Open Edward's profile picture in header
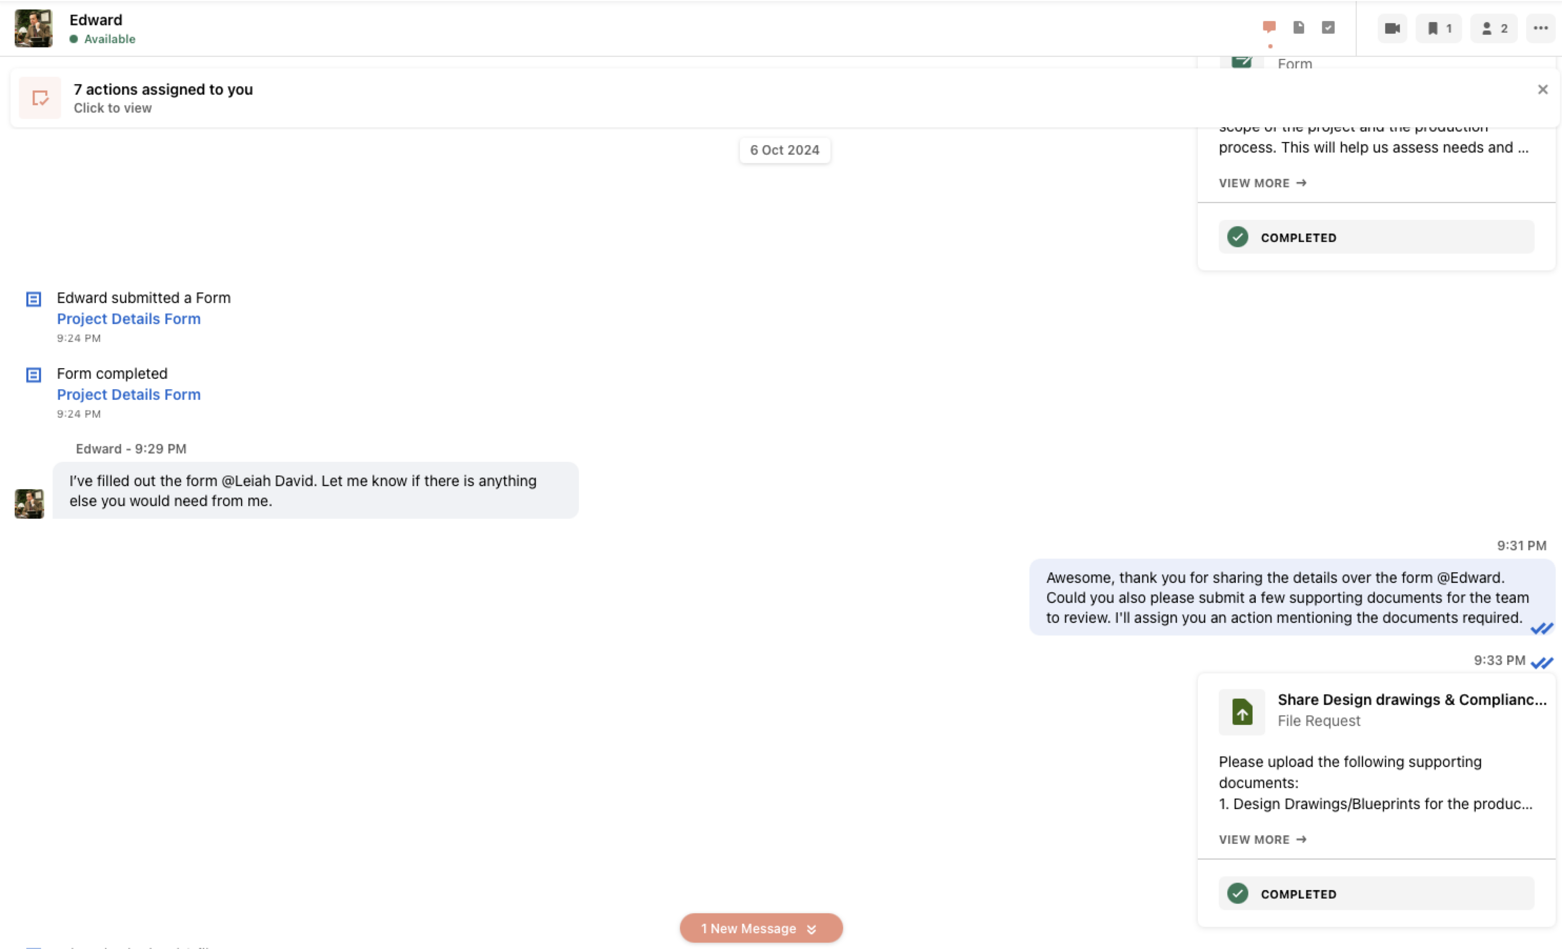 pyautogui.click(x=34, y=28)
